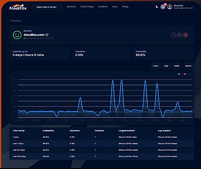Open the Monitors menu item
The height and width of the screenshot is (169, 201).
tap(71, 7)
